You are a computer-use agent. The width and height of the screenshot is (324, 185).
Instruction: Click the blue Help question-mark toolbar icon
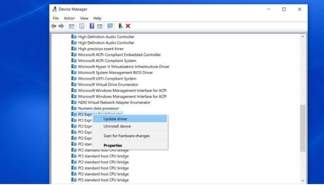pos(92,26)
